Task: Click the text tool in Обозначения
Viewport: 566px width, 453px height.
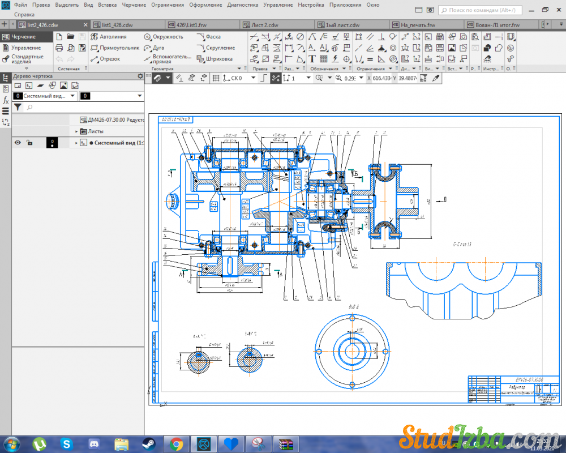Action: point(312,59)
